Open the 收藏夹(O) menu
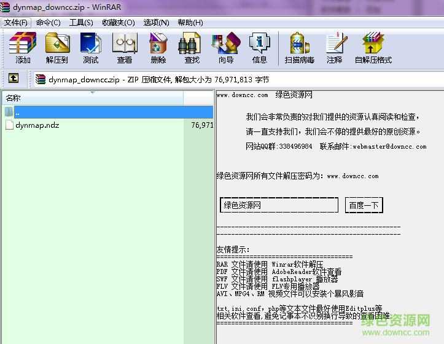This screenshot has width=444, height=344. point(119,22)
